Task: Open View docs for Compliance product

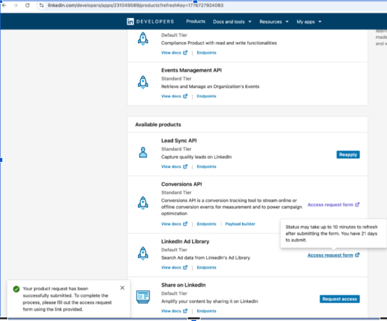Action: point(174,53)
